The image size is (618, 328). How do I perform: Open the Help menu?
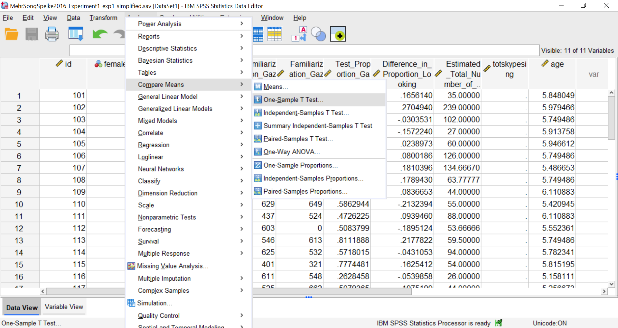[x=300, y=18]
